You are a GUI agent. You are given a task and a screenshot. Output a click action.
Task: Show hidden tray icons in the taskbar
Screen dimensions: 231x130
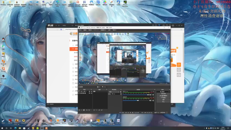coord(204,128)
